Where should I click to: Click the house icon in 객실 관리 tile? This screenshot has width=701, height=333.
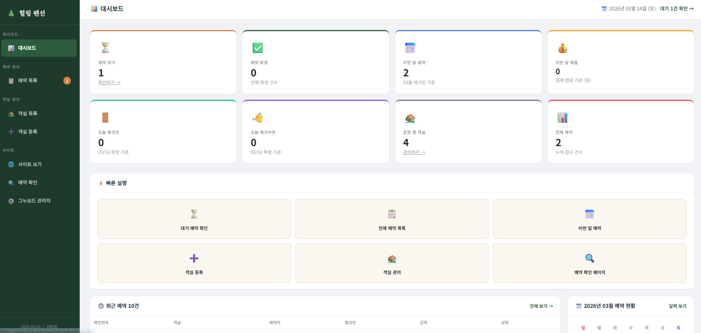[392, 258]
